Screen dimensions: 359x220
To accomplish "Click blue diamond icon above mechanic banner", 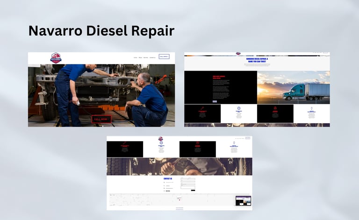I will click(234, 143).
